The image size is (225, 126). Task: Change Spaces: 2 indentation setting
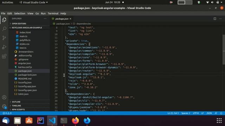(186, 113)
